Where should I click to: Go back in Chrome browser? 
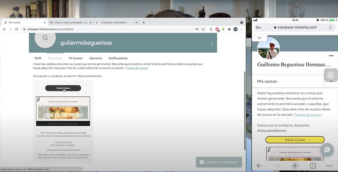(x=5, y=29)
